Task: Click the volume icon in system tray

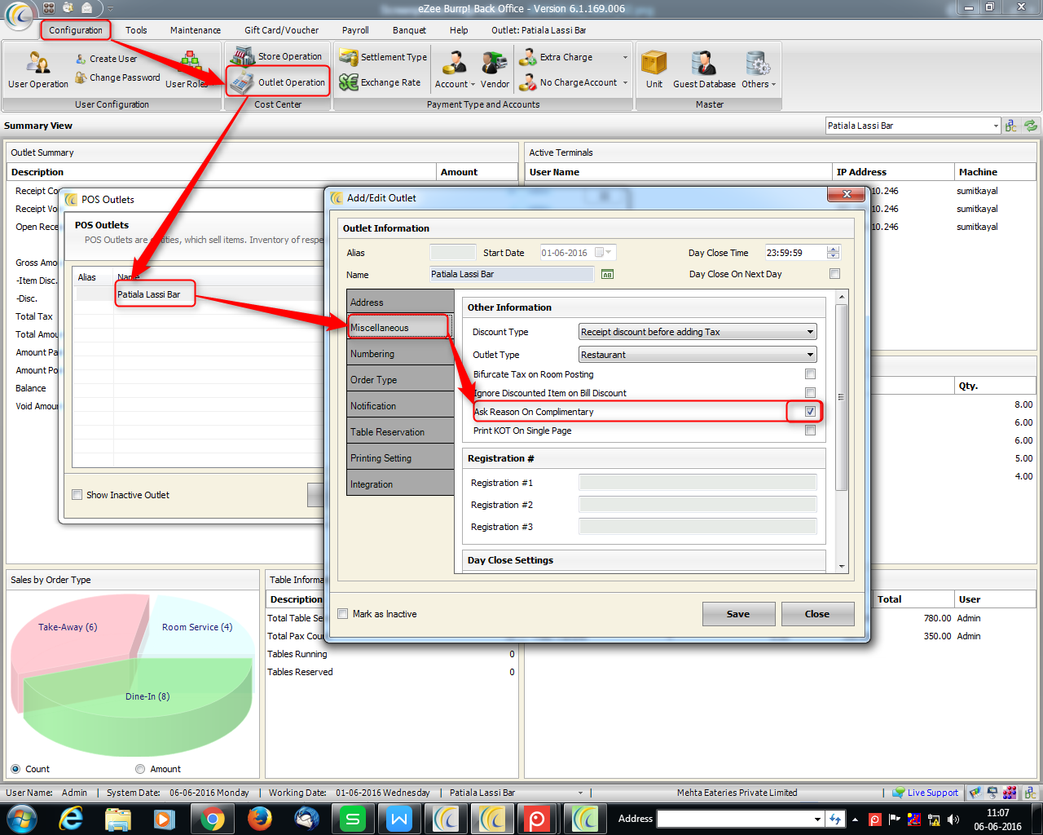Action: [x=953, y=820]
